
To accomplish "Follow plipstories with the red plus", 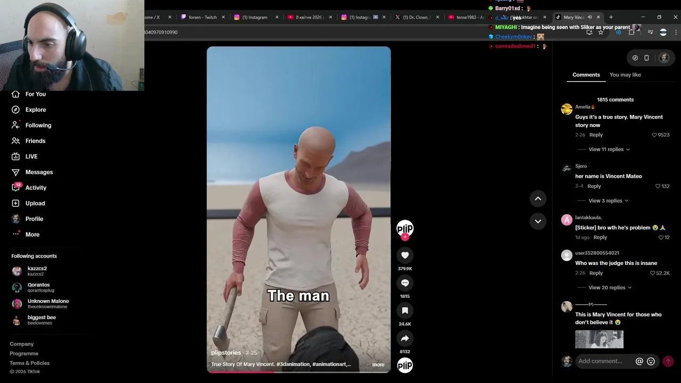I will [405, 237].
